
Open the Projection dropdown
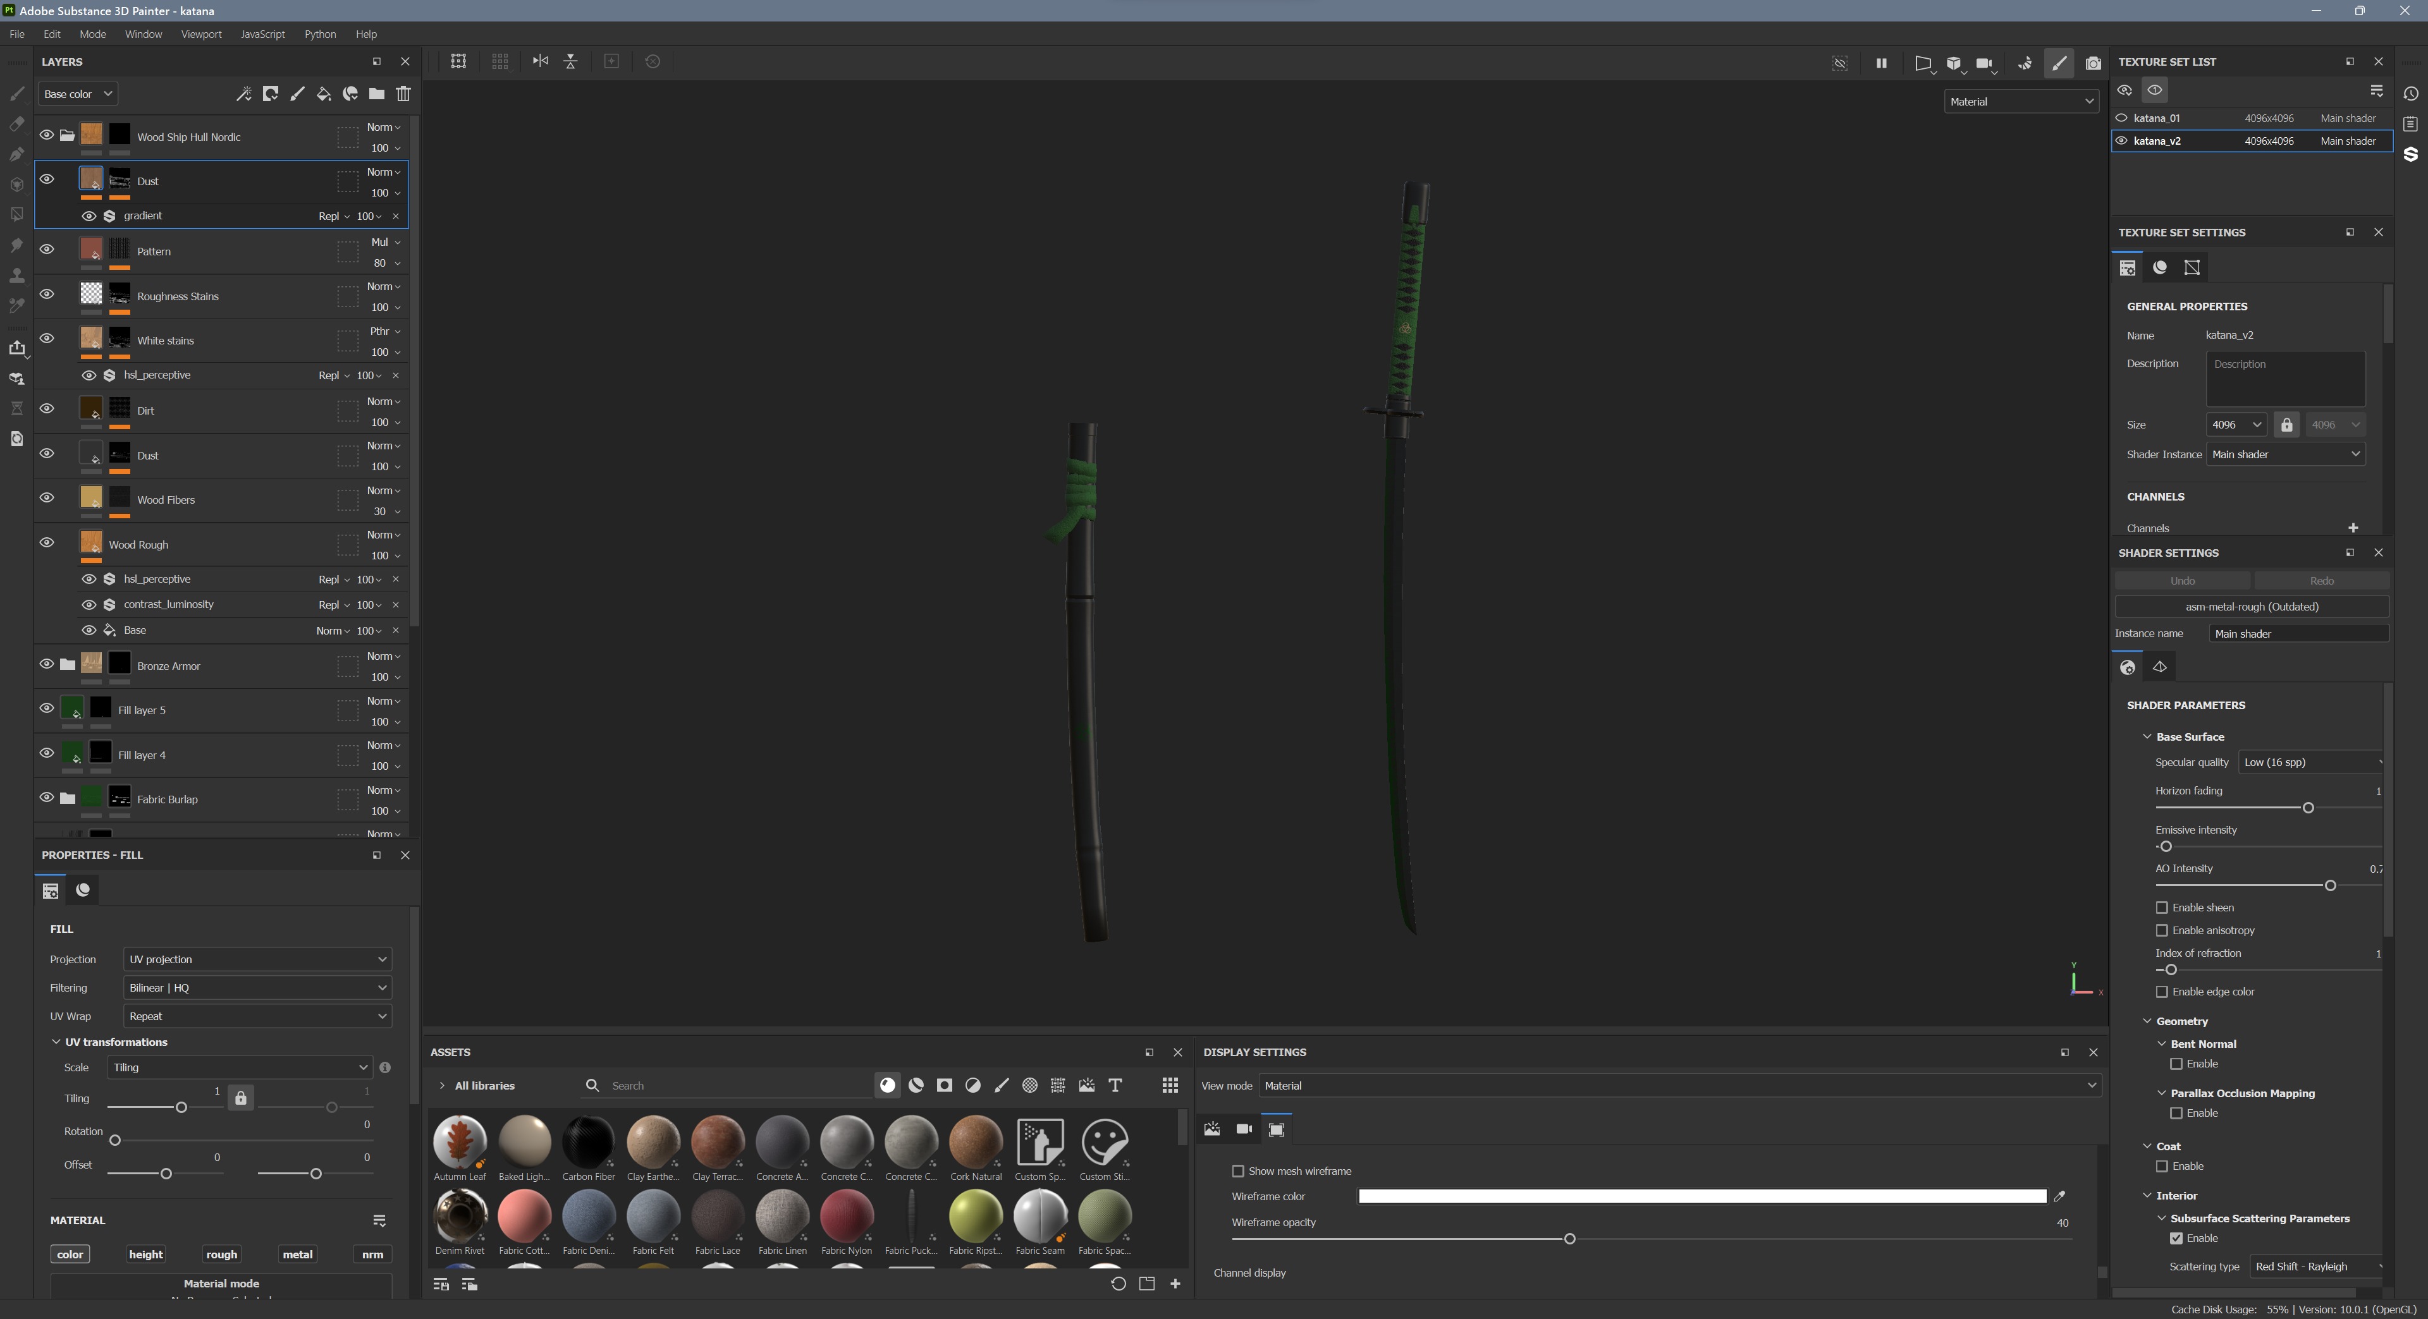pos(257,959)
